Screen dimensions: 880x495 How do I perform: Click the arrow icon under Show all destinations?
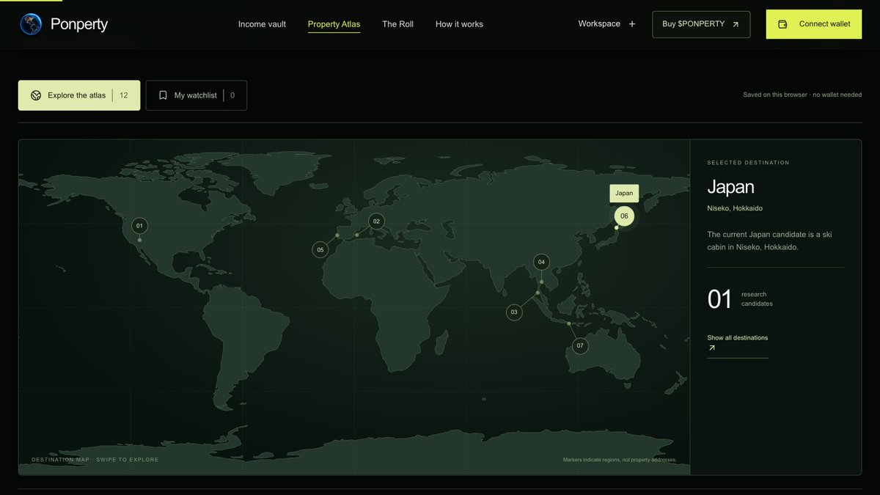click(x=711, y=348)
